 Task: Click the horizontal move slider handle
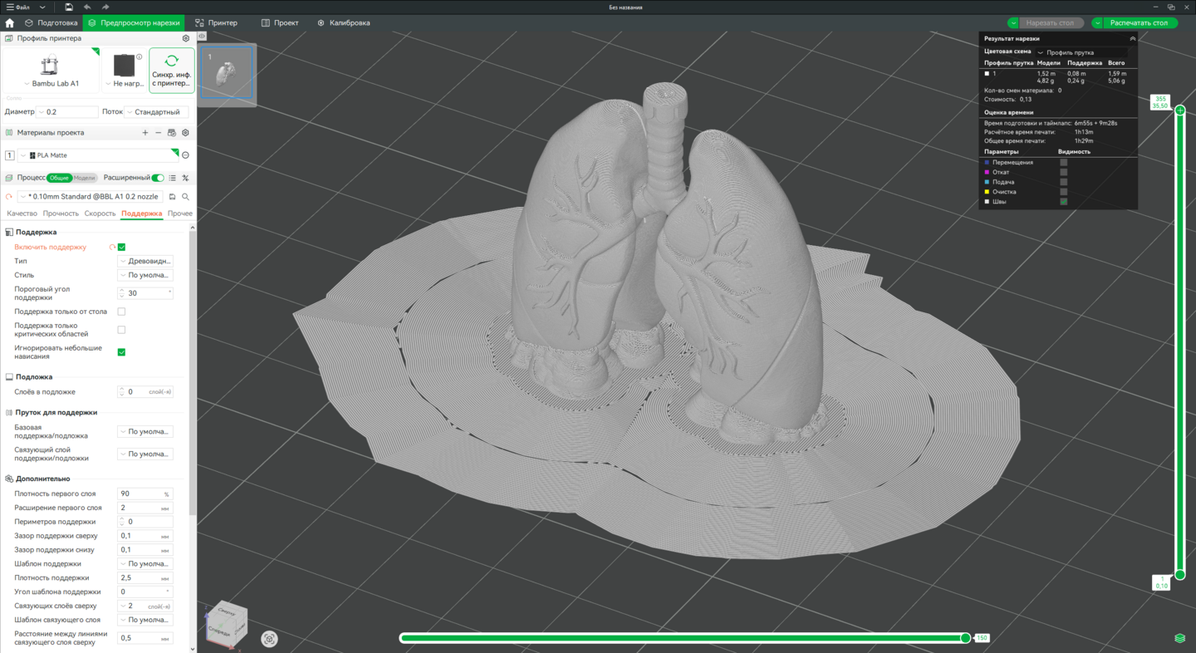pos(965,638)
